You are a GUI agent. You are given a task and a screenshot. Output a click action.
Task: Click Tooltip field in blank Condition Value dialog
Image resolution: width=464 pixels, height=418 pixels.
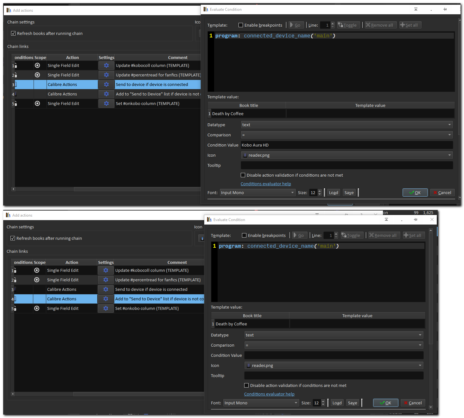point(334,376)
